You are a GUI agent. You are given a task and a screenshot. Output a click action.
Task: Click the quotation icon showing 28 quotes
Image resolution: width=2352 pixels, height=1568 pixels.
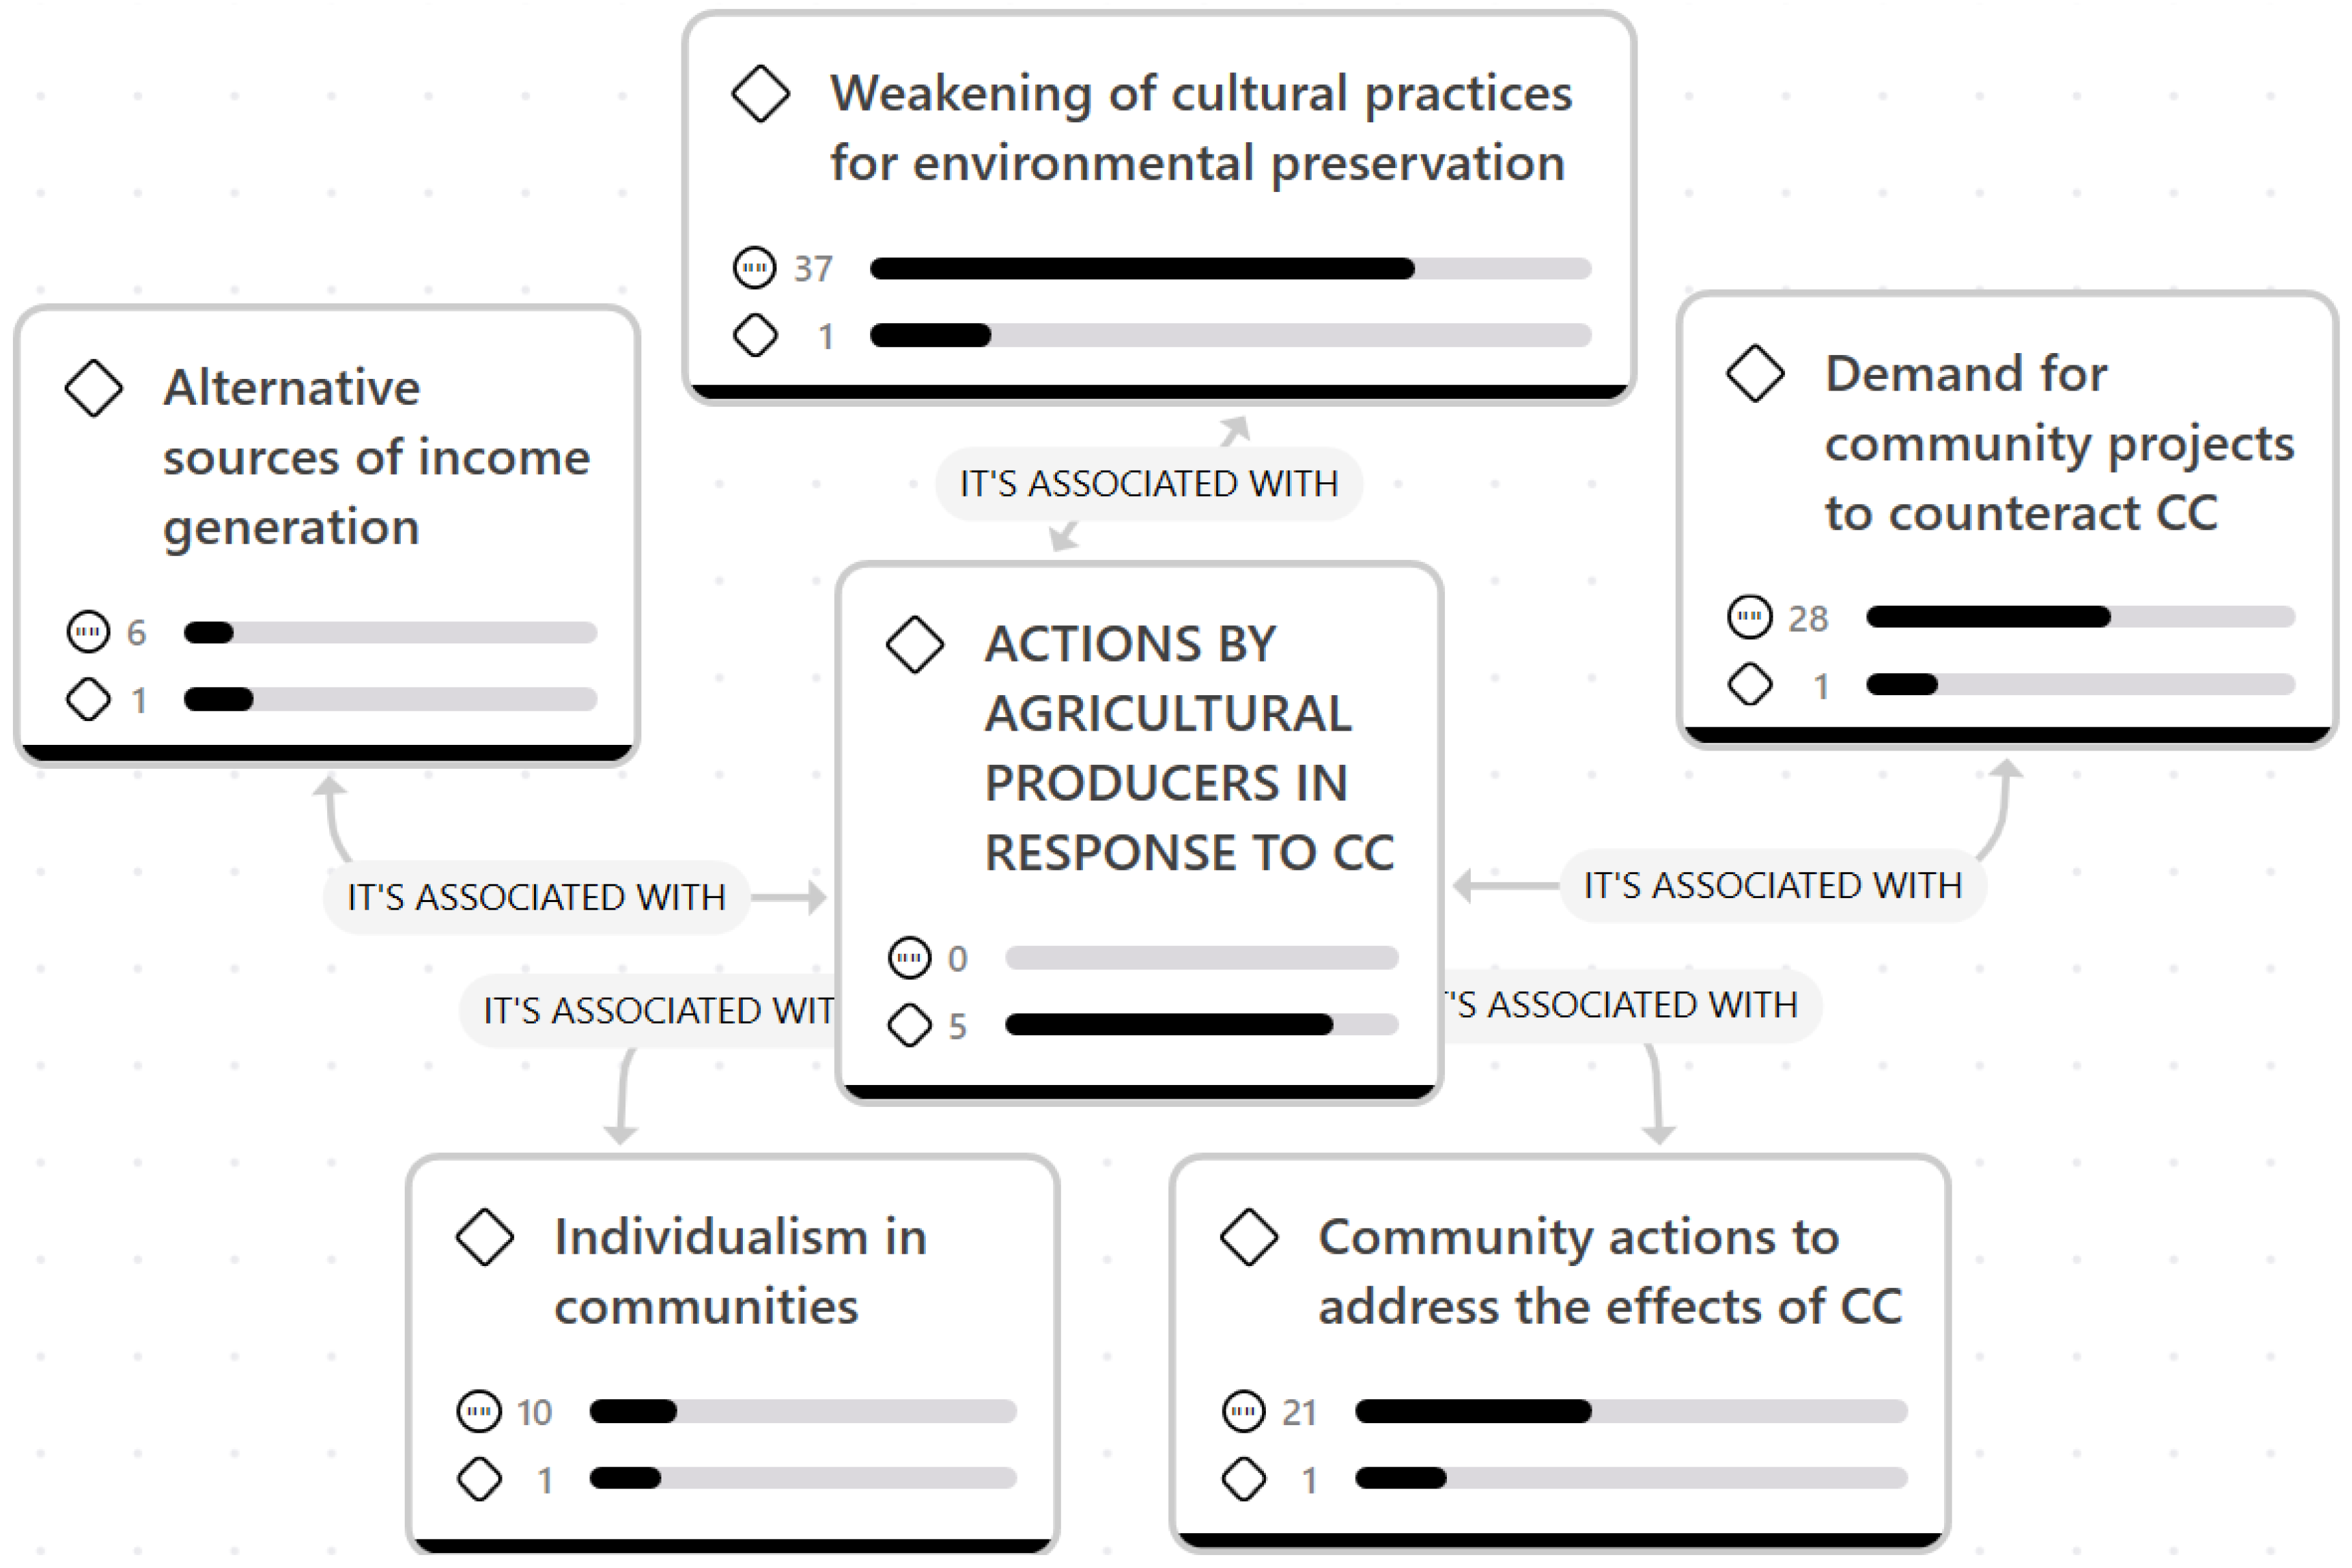(1749, 617)
